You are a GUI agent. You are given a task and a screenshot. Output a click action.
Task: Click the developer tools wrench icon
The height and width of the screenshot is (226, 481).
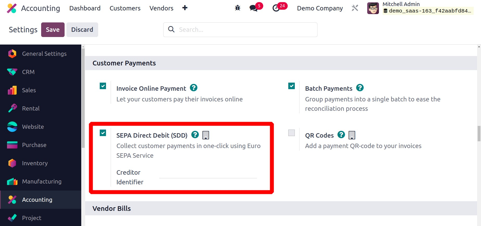coord(355,8)
